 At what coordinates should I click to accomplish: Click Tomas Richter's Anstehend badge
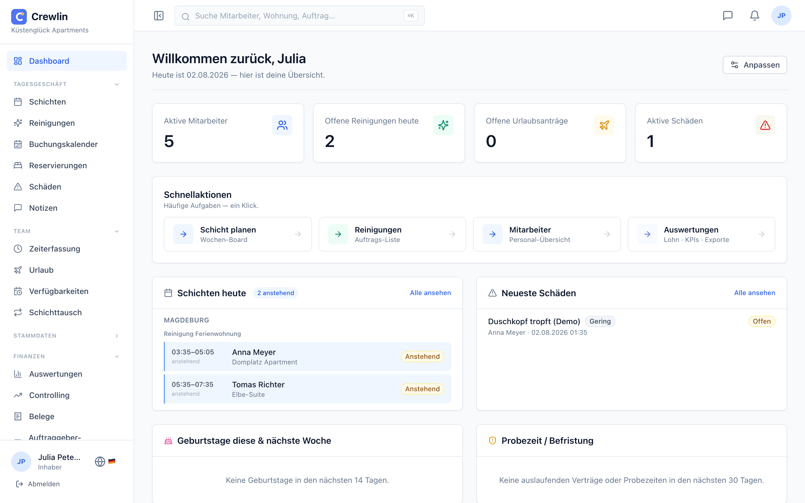pyautogui.click(x=422, y=389)
